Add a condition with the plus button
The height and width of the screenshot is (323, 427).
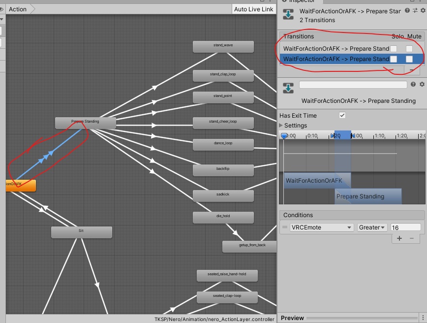[x=399, y=238]
